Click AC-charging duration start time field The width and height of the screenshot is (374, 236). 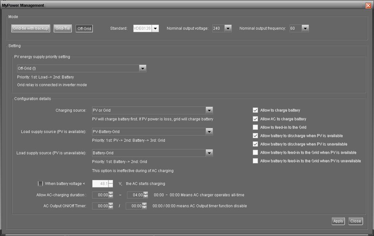[100, 195]
